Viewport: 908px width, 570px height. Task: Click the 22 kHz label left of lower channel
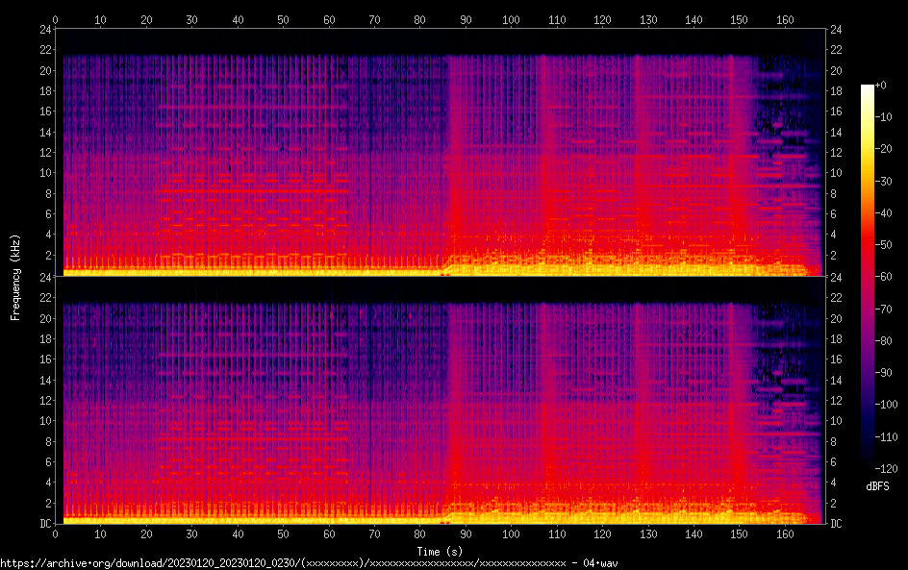click(x=44, y=298)
